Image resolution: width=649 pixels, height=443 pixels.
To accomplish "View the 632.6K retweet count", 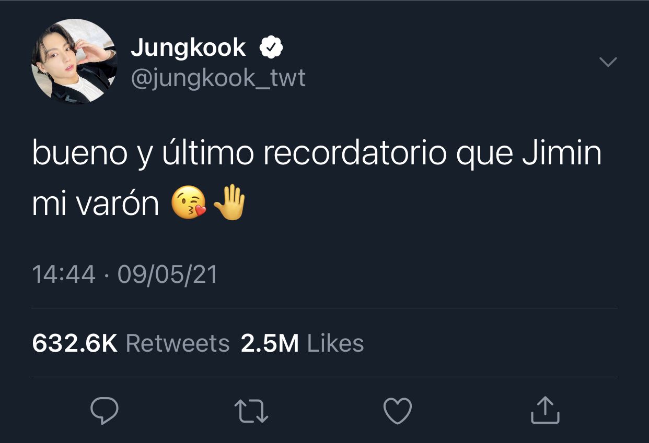I will (75, 343).
